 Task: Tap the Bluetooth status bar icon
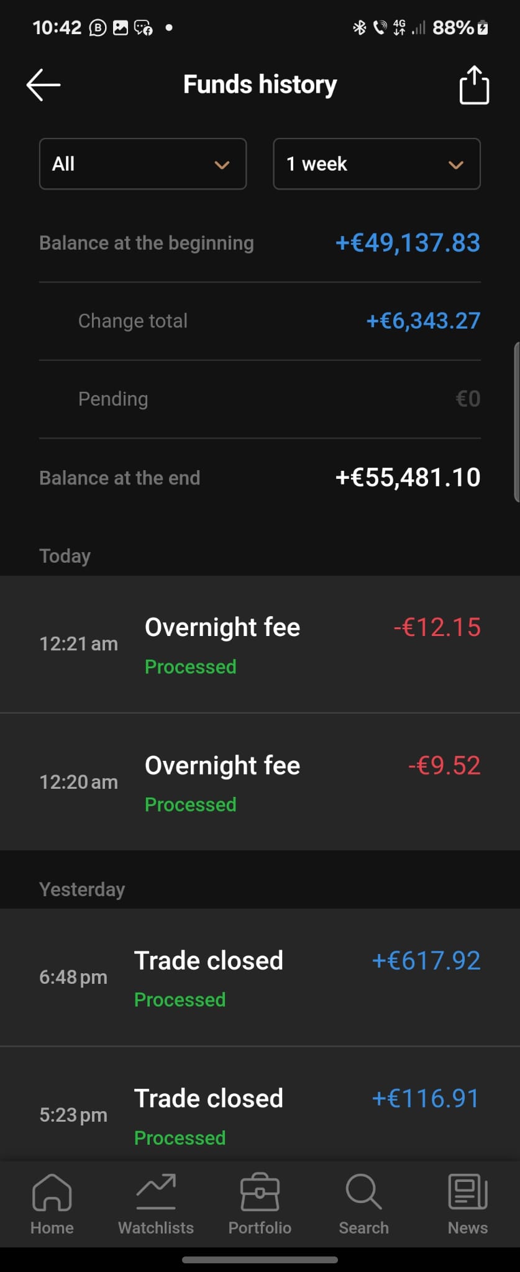359,27
